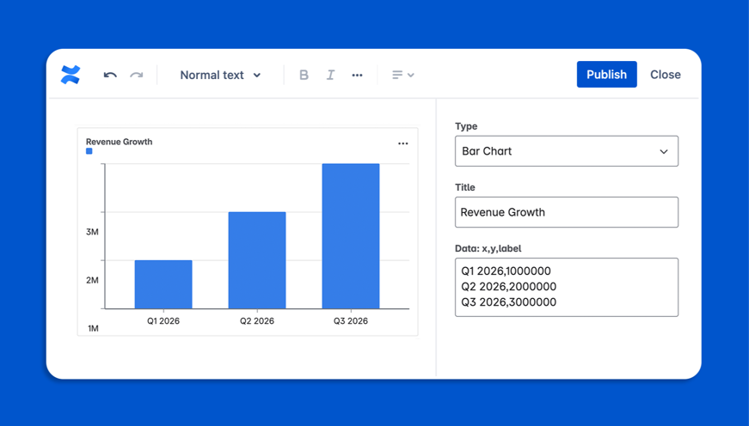Select the Q2 2026 bar in chart
This screenshot has width=749, height=426.
point(257,260)
